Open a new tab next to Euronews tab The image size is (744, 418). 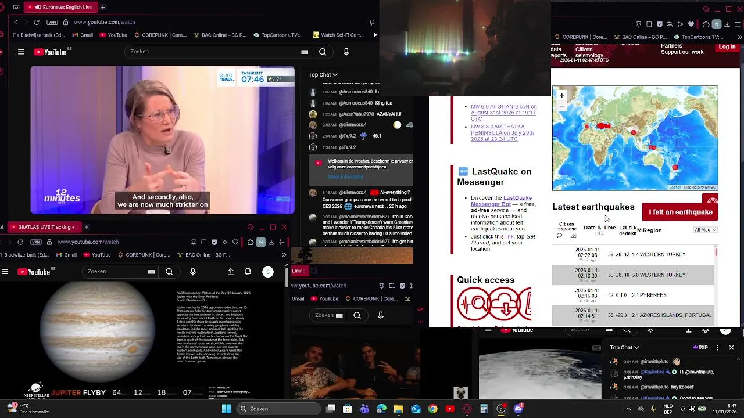[x=103, y=8]
